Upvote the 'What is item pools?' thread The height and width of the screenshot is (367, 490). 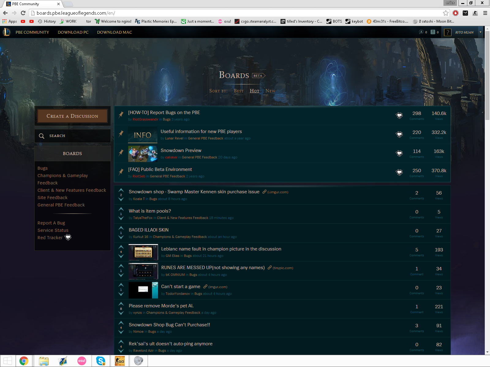121,209
